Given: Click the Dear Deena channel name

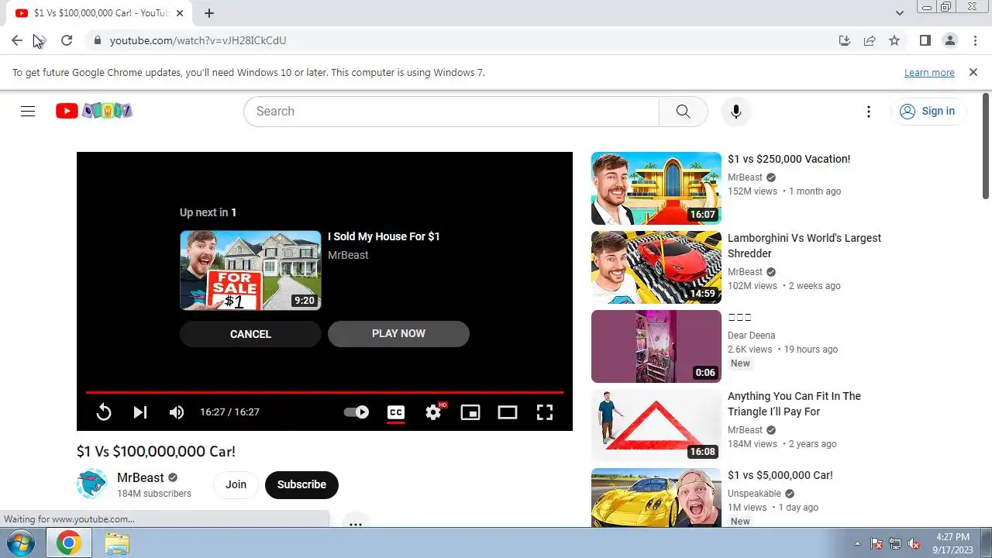Looking at the screenshot, I should coord(751,336).
